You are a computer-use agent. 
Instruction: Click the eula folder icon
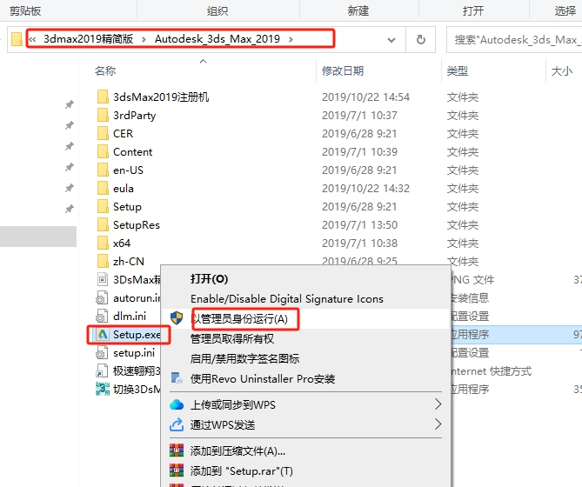(103, 188)
